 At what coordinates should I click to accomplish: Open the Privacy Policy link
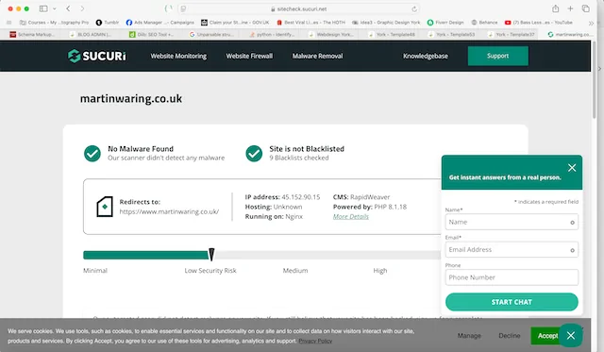tap(315, 341)
